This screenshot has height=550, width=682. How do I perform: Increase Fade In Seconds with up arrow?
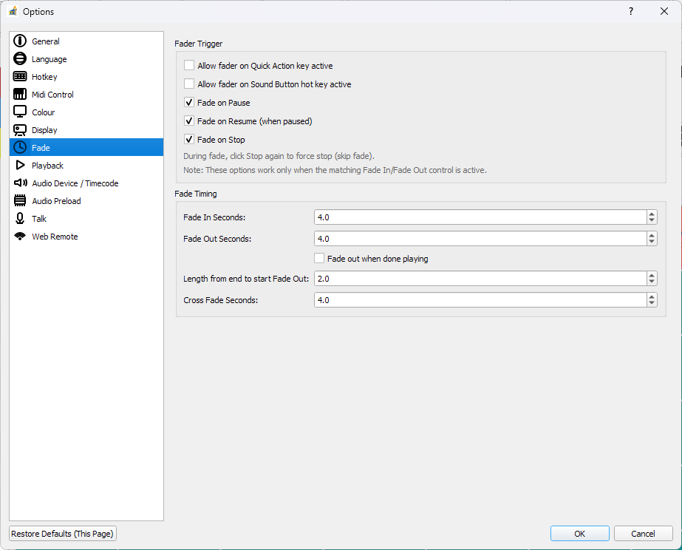click(651, 214)
